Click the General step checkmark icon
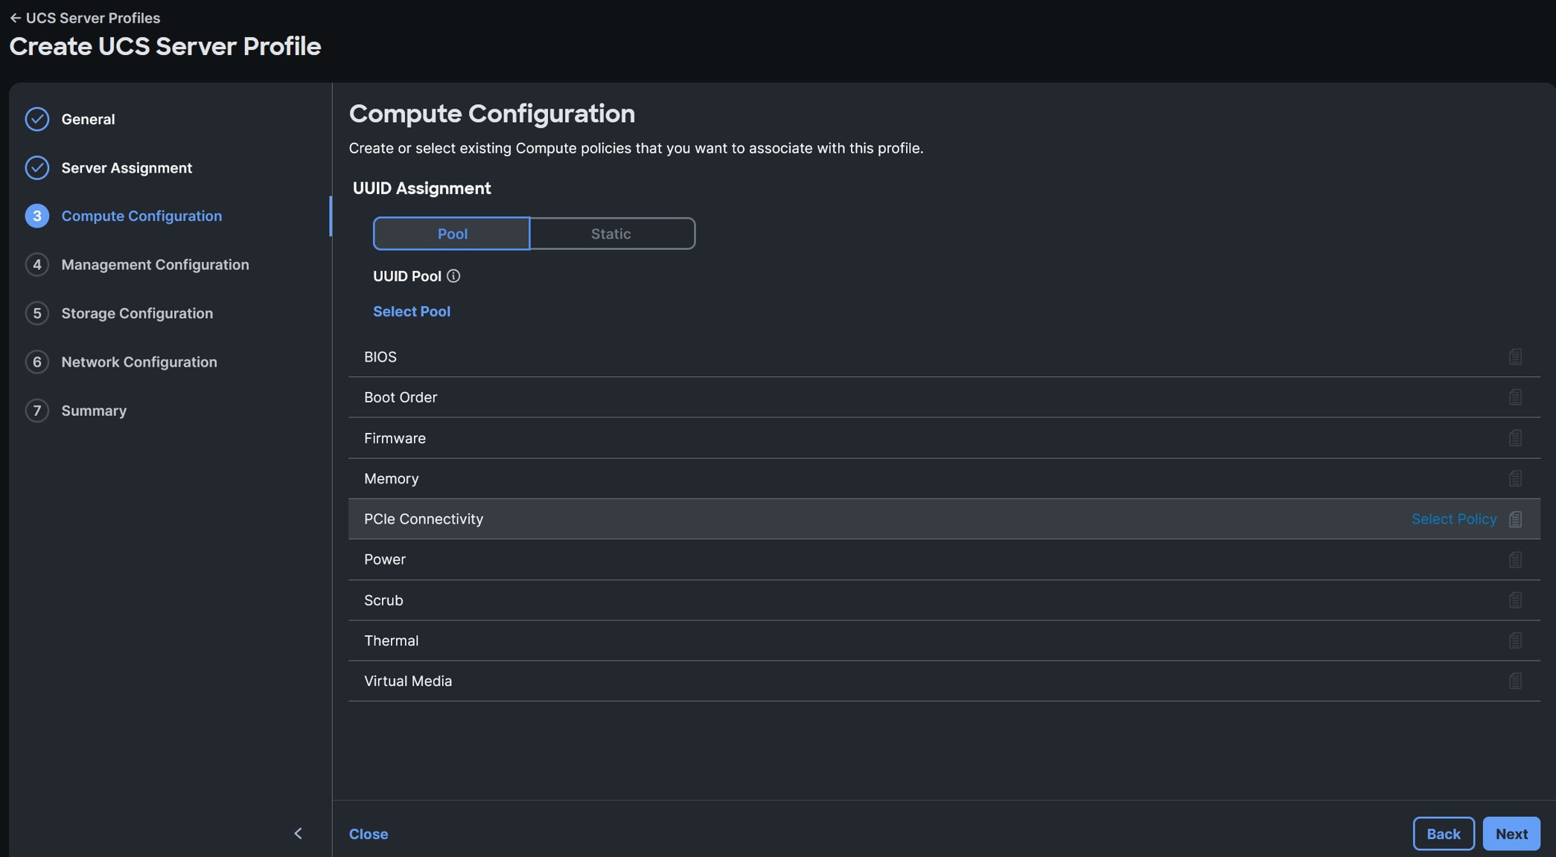Viewport: 1556px width, 857px height. click(x=37, y=119)
